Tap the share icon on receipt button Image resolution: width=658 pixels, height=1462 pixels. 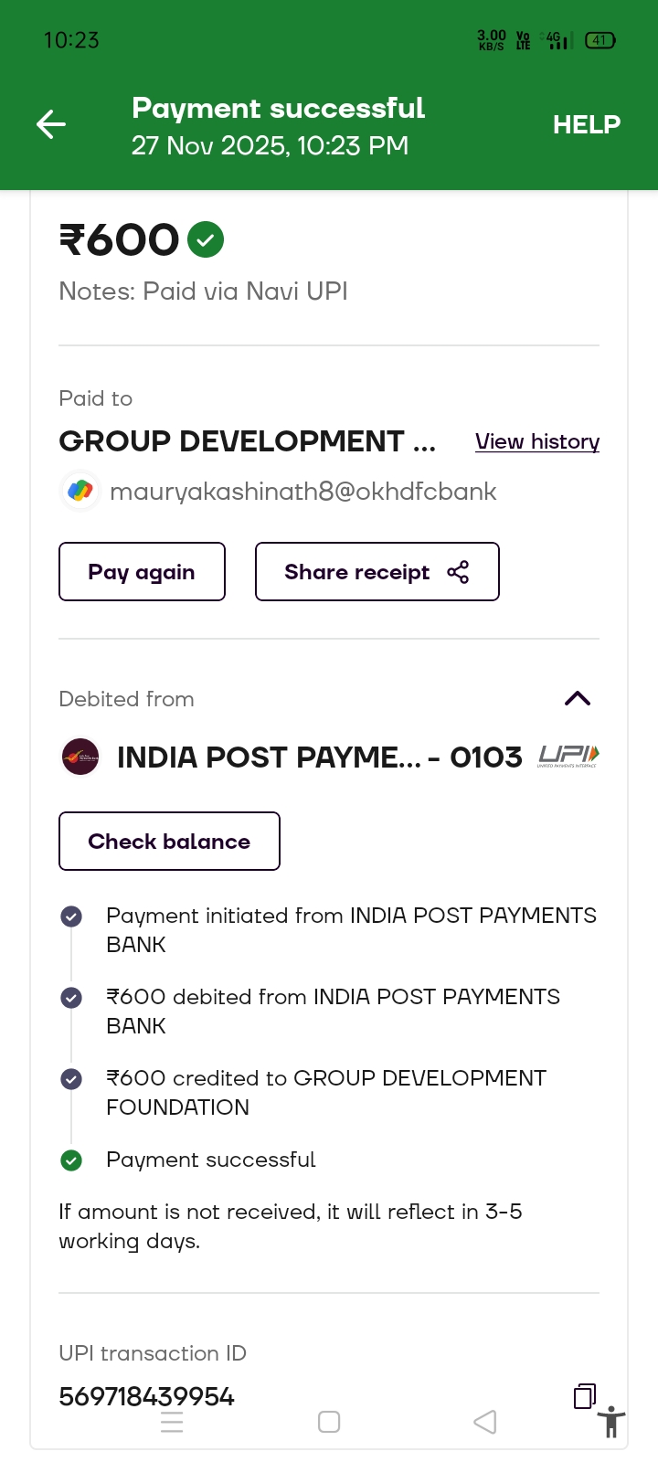pyautogui.click(x=458, y=572)
